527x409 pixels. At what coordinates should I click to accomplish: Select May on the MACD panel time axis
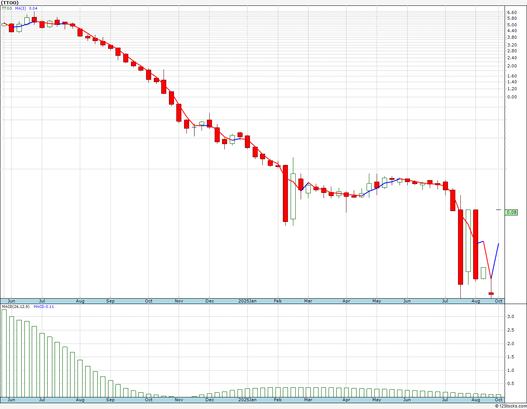pos(377,400)
